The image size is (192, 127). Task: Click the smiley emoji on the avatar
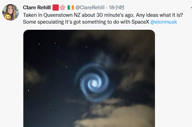click(8, 17)
